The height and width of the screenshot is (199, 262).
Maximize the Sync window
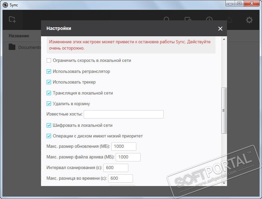tap(239, 4)
